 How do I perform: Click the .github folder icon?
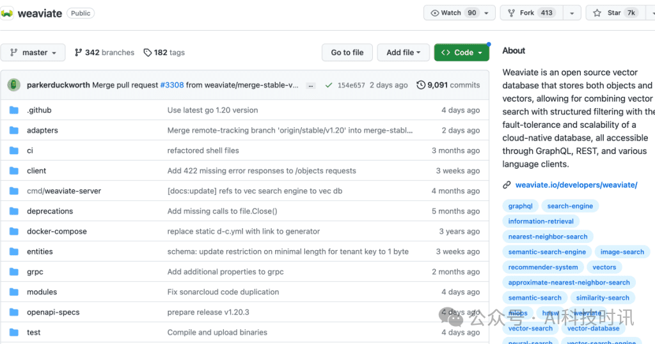point(14,110)
